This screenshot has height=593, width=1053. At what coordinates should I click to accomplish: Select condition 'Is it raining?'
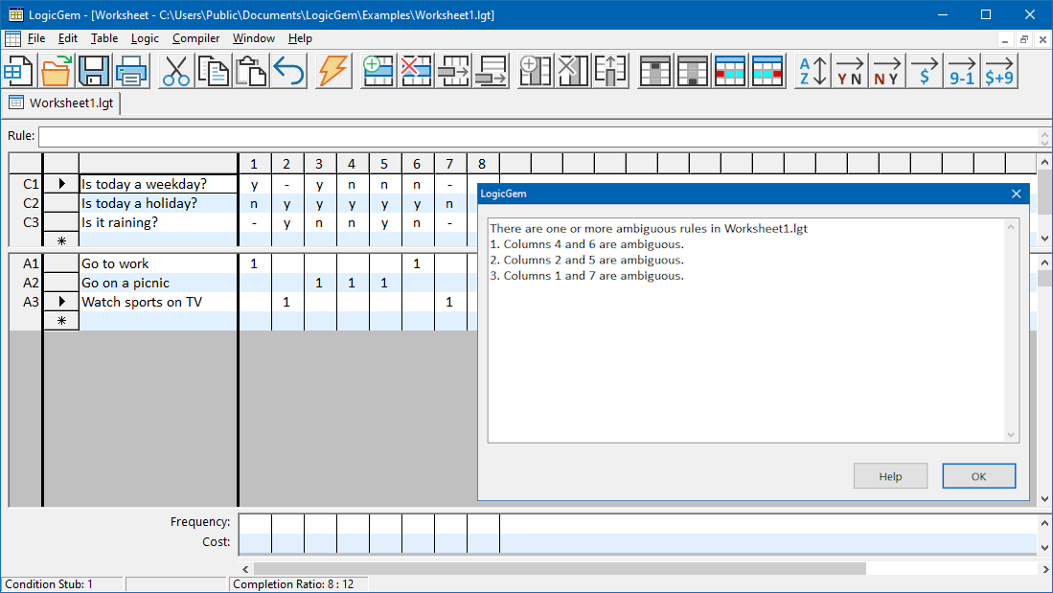click(x=158, y=222)
